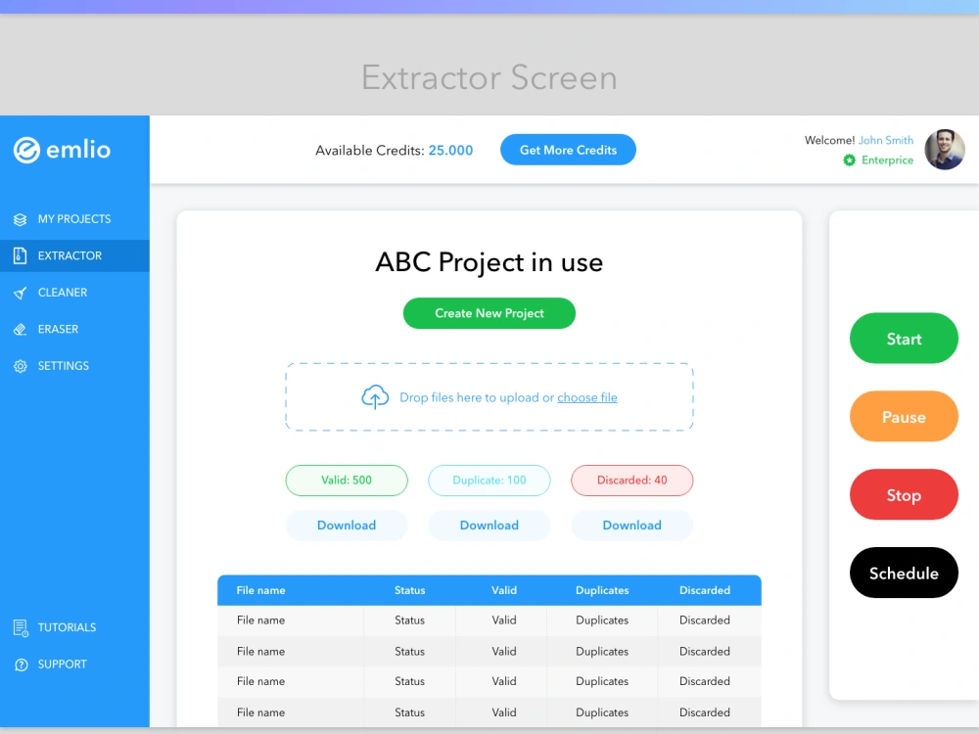The height and width of the screenshot is (734, 979).
Task: Click the Duplicates column header
Action: click(602, 590)
